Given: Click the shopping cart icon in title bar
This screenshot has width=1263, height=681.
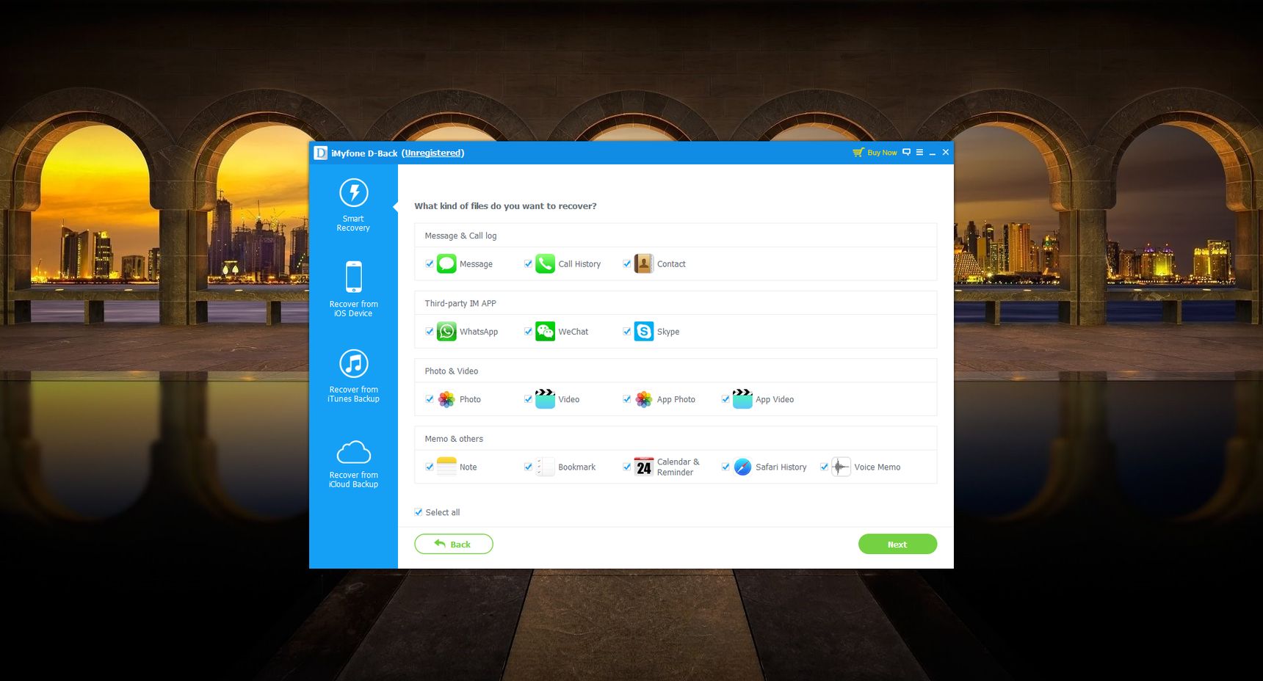Looking at the screenshot, I should [x=858, y=153].
